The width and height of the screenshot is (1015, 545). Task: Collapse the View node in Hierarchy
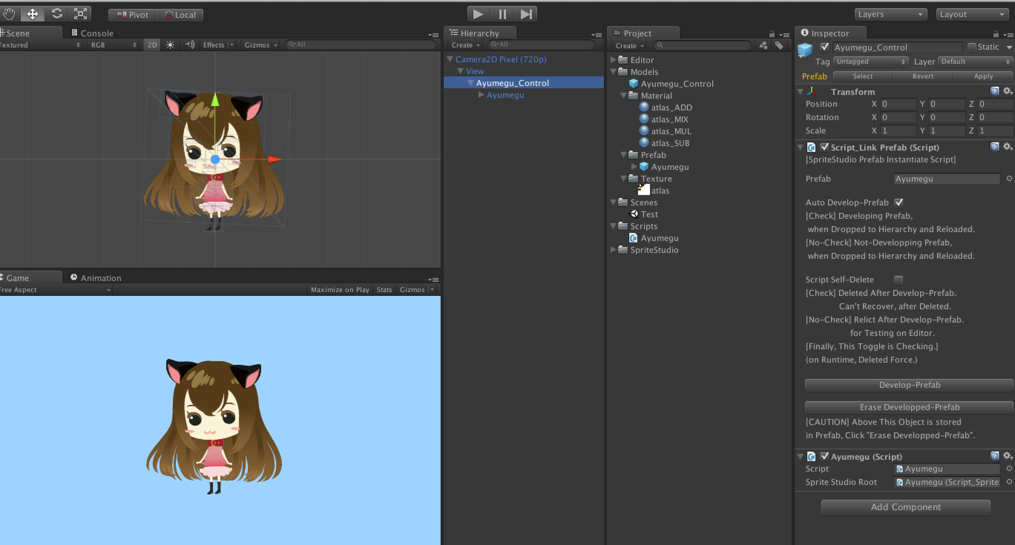[x=460, y=71]
